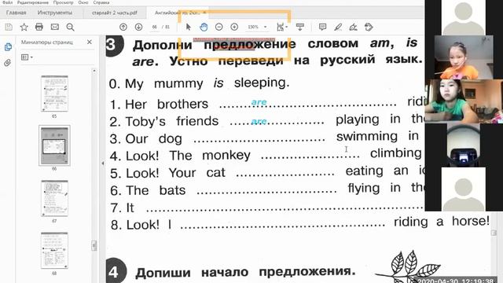Click the 'are' answer after 'Her brothers'

pyautogui.click(x=259, y=102)
